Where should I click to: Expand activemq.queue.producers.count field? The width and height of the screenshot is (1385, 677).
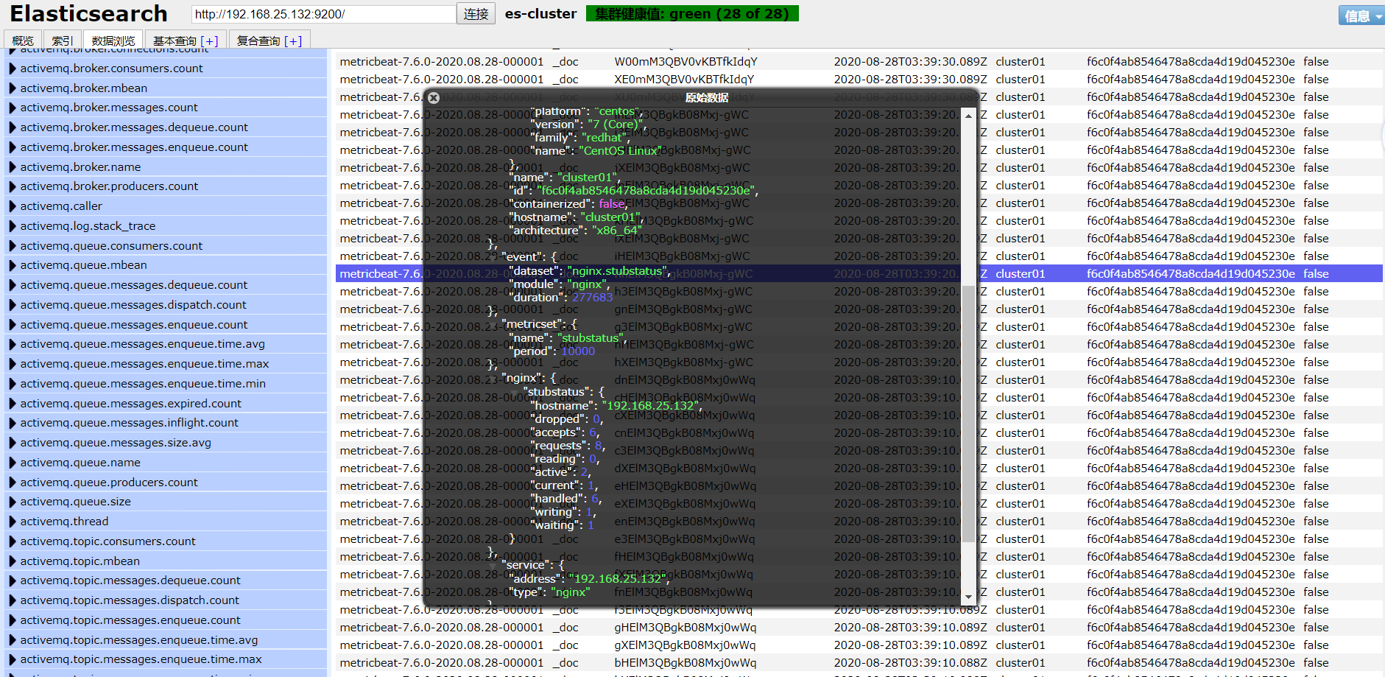point(13,483)
